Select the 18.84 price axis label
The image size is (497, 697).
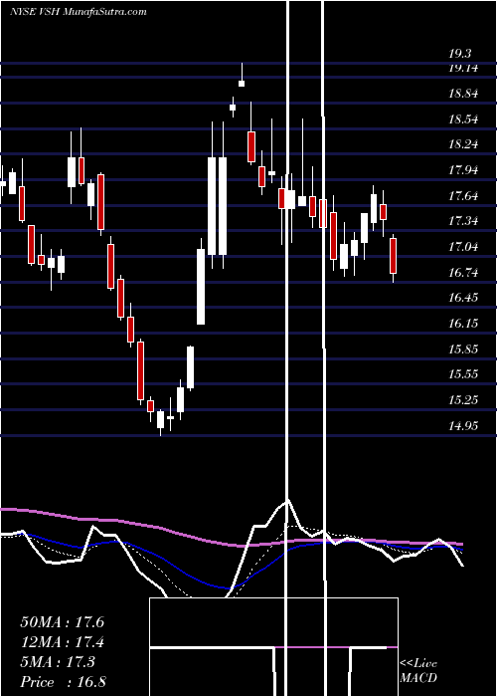tap(463, 94)
